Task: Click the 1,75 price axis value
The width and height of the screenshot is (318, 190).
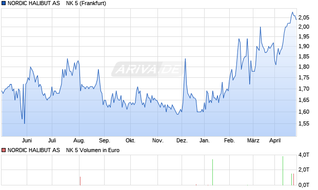Action: (304, 77)
